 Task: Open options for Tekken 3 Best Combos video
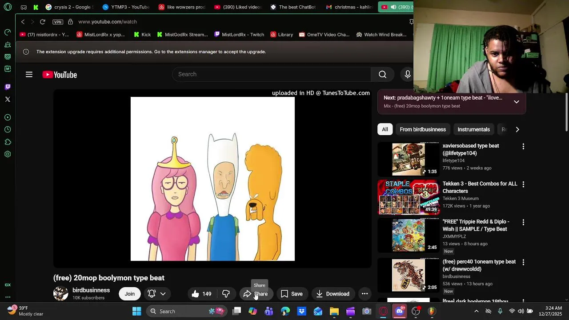click(523, 184)
